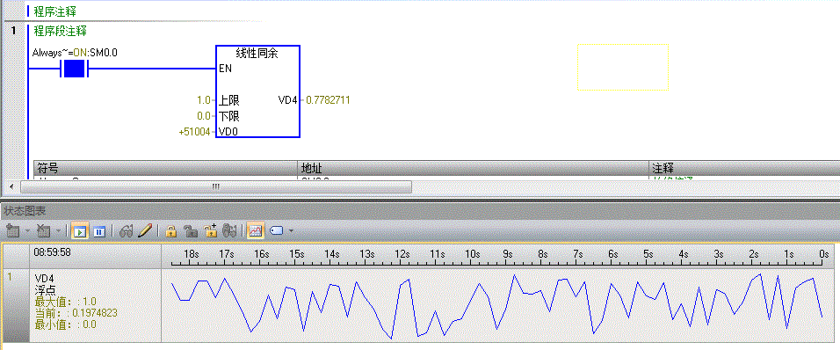Click the yellow dotted empty box in network
The height and width of the screenshot is (350, 840).
tap(623, 68)
